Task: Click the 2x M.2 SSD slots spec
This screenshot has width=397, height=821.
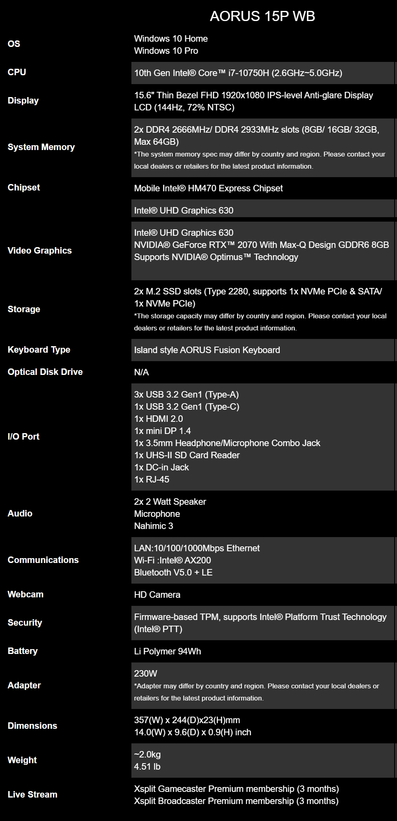Action: pos(258,297)
